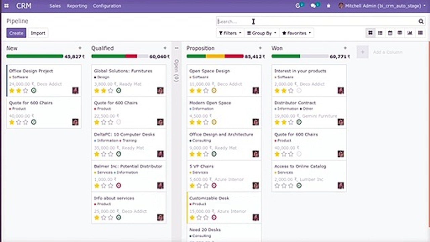Open the apps grid menu icon

pos(6,6)
